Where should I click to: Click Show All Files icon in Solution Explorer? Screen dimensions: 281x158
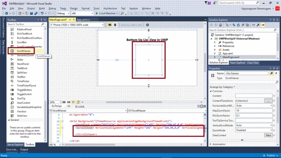pyautogui.click(x=247, y=25)
